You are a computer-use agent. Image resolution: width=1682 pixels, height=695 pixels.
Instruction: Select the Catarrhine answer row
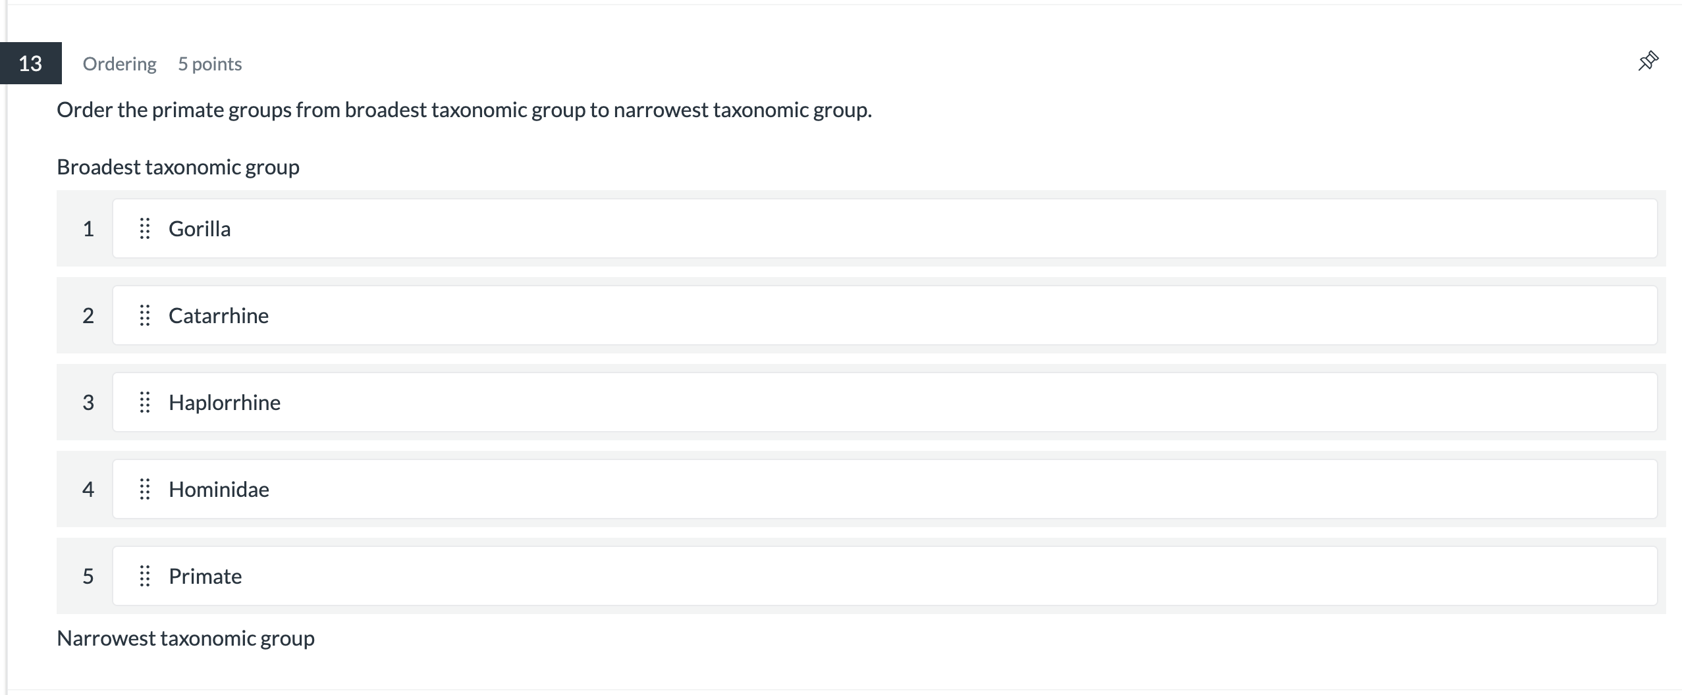pos(884,315)
